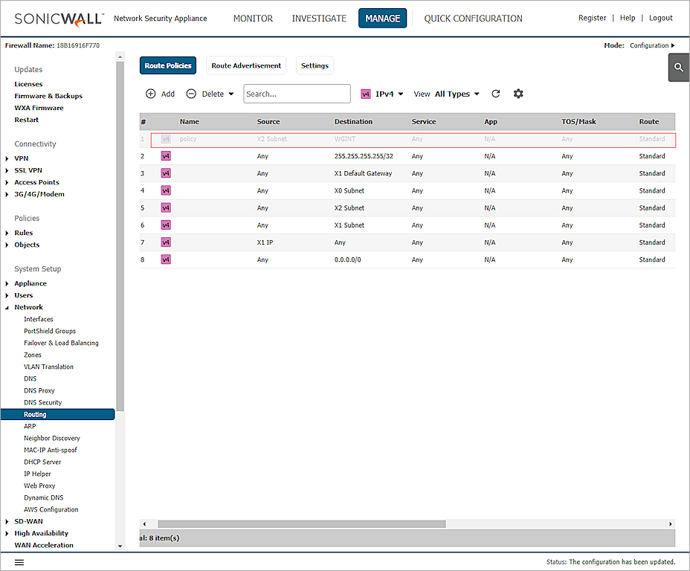Expand the Delete dropdown arrow
This screenshot has height=571, width=690.
coord(230,94)
